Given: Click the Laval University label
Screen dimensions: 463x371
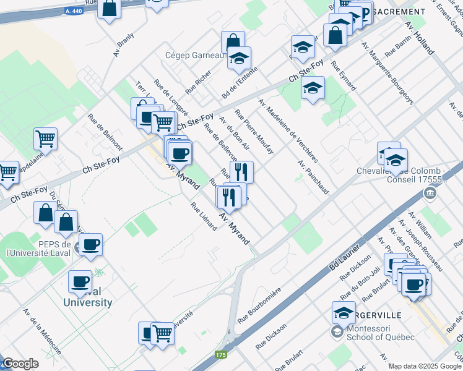Looking at the screenshot, I should pyautogui.click(x=88, y=297).
